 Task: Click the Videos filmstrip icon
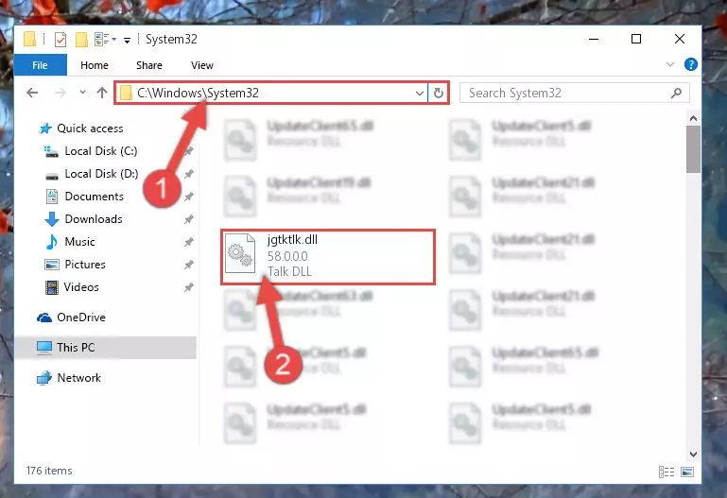tap(51, 287)
